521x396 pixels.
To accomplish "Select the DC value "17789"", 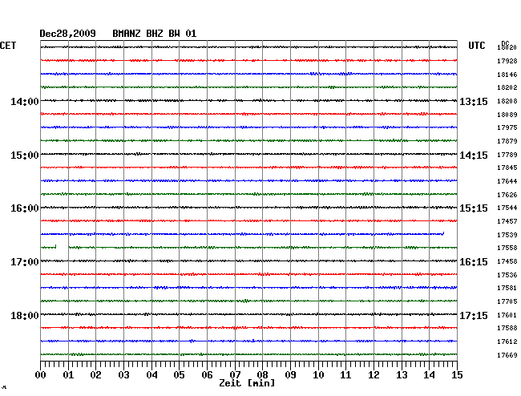I will (x=507, y=155).
